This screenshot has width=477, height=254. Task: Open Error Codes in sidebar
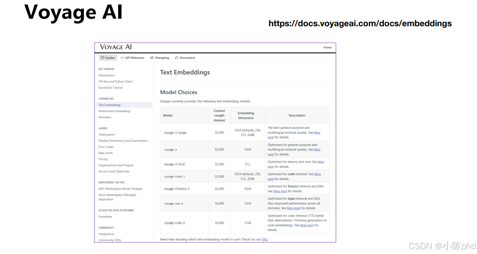(x=106, y=147)
